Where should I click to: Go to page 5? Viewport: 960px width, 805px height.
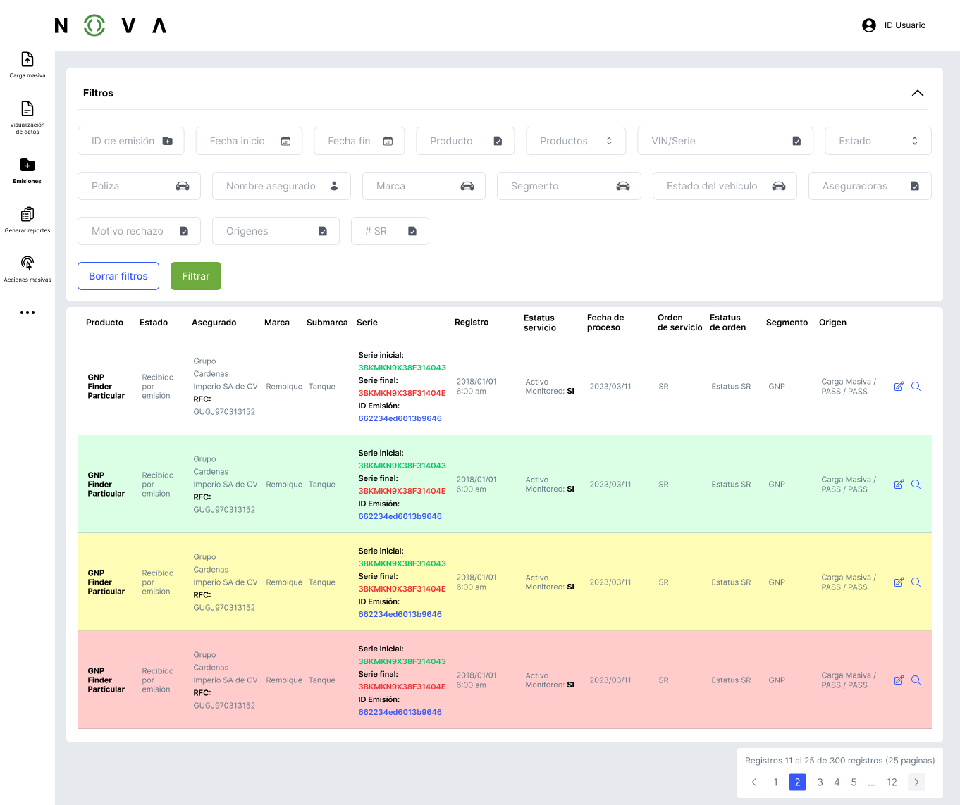point(854,782)
